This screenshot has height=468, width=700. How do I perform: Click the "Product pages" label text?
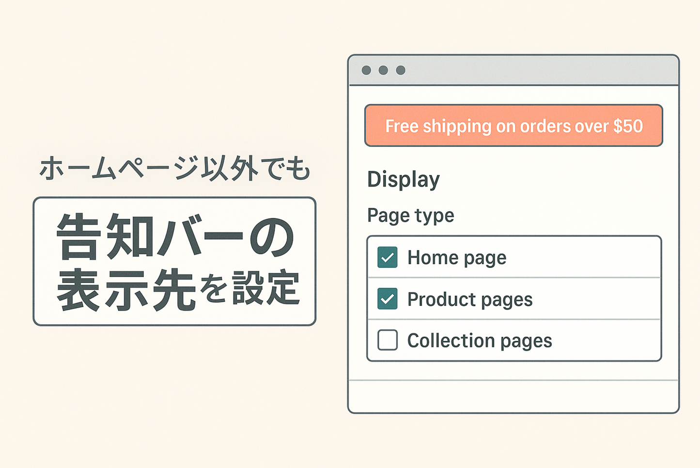tap(469, 299)
